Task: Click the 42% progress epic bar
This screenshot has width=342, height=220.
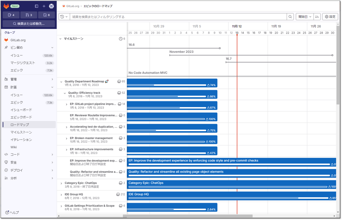Action: pyautogui.click(x=172, y=151)
